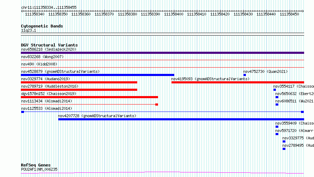Open nsv1113434 (Alsmadi2014) label
This screenshot has width=314, height=177.
coord(47,101)
